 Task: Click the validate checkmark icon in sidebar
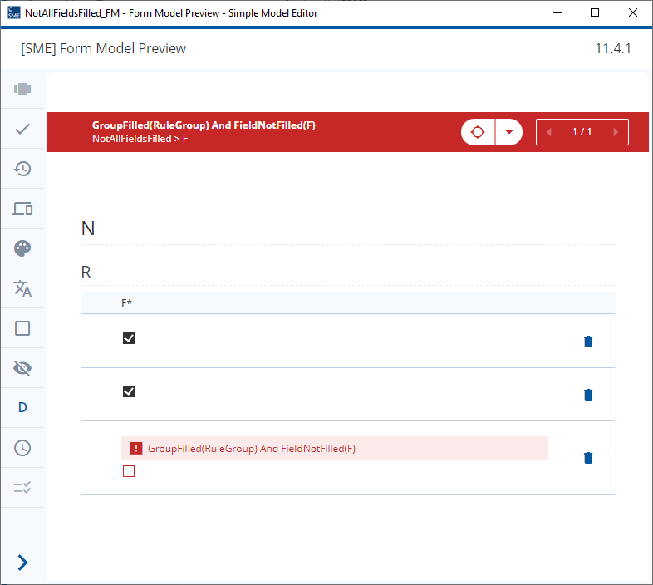22,129
